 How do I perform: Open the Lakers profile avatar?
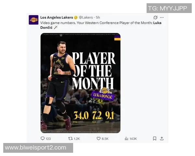click(33, 20)
